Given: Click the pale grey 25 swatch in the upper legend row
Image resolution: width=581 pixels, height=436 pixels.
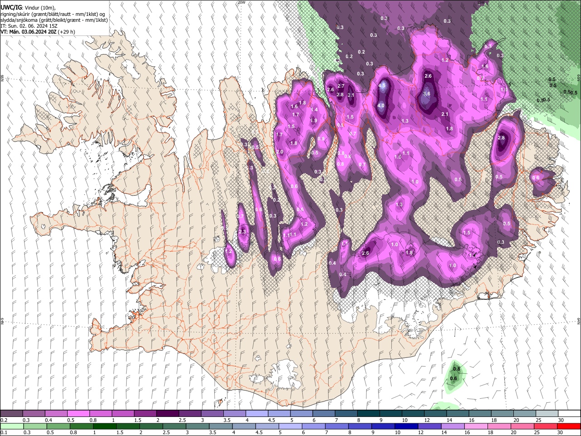Looking at the screenshot, I should [x=547, y=413].
